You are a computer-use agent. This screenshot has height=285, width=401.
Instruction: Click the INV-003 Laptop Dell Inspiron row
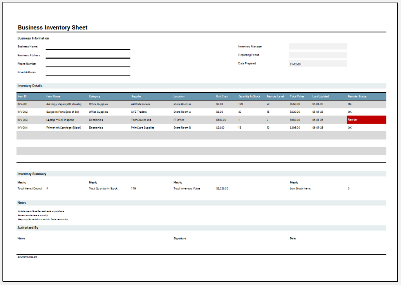[x=157, y=119]
